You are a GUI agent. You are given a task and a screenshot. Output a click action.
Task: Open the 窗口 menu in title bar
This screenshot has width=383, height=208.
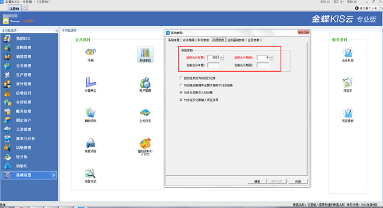click(x=338, y=2)
